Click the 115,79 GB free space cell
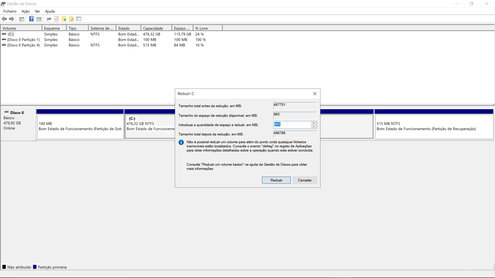This screenshot has height=278, width=495. point(183,34)
